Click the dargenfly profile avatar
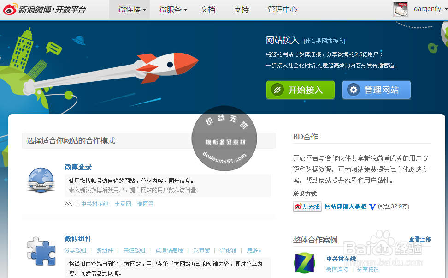Viewport: 448px width, 278px height. click(400, 8)
